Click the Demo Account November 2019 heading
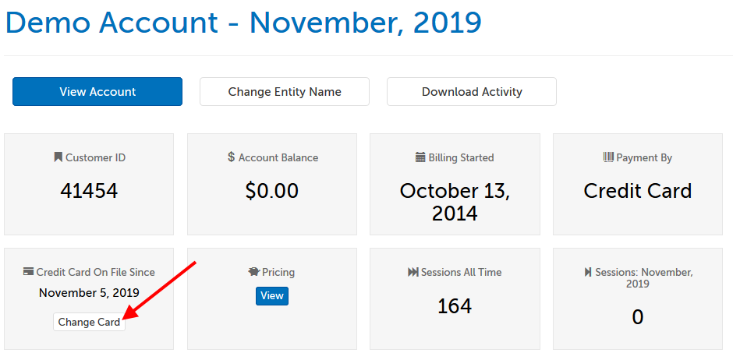The height and width of the screenshot is (360, 733). coord(243,22)
